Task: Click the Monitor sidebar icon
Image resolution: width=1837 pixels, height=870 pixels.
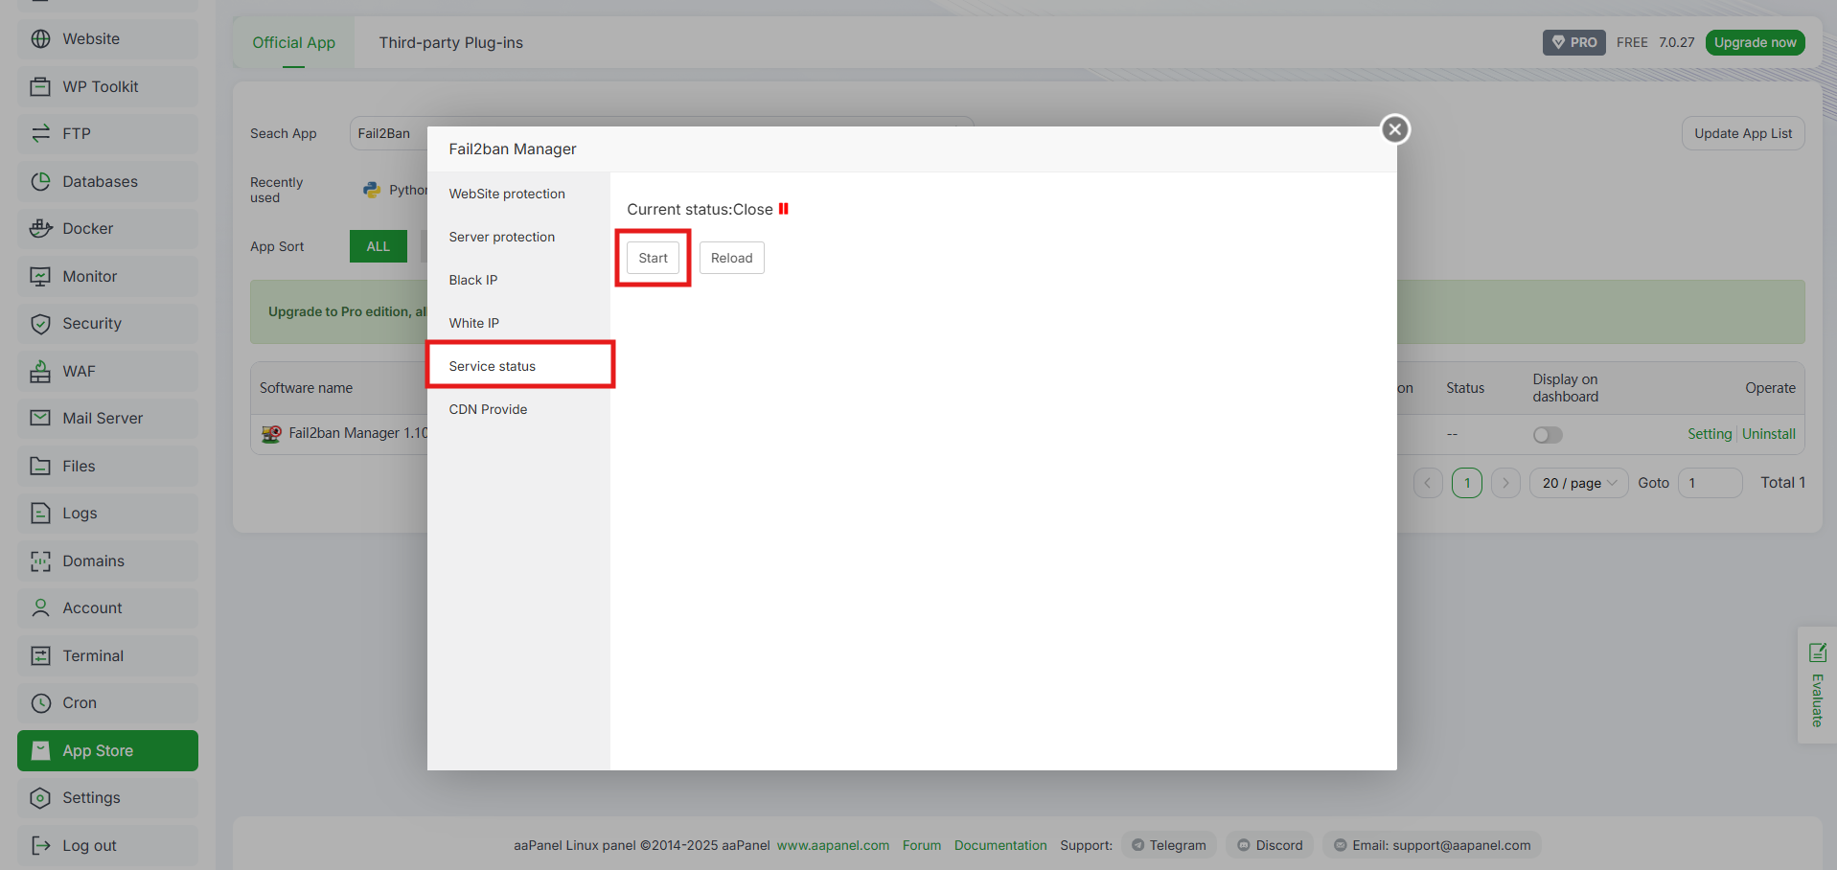Action: [x=40, y=276]
